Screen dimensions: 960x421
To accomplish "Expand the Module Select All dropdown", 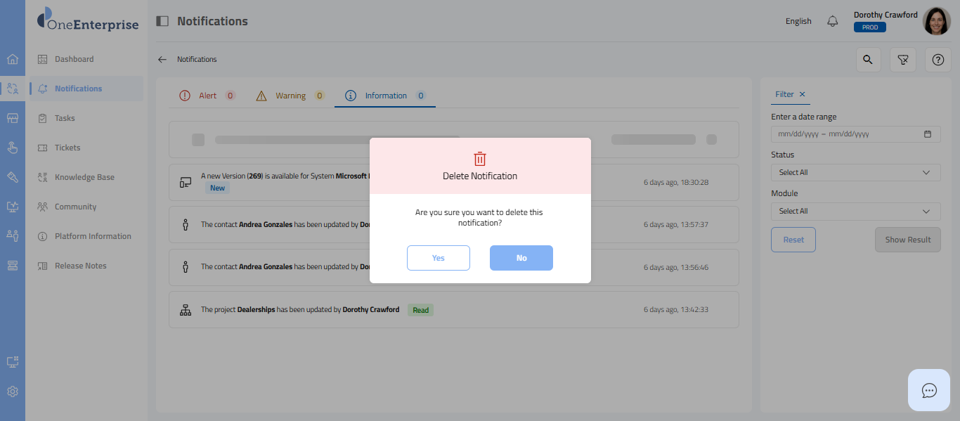I will 855,211.
